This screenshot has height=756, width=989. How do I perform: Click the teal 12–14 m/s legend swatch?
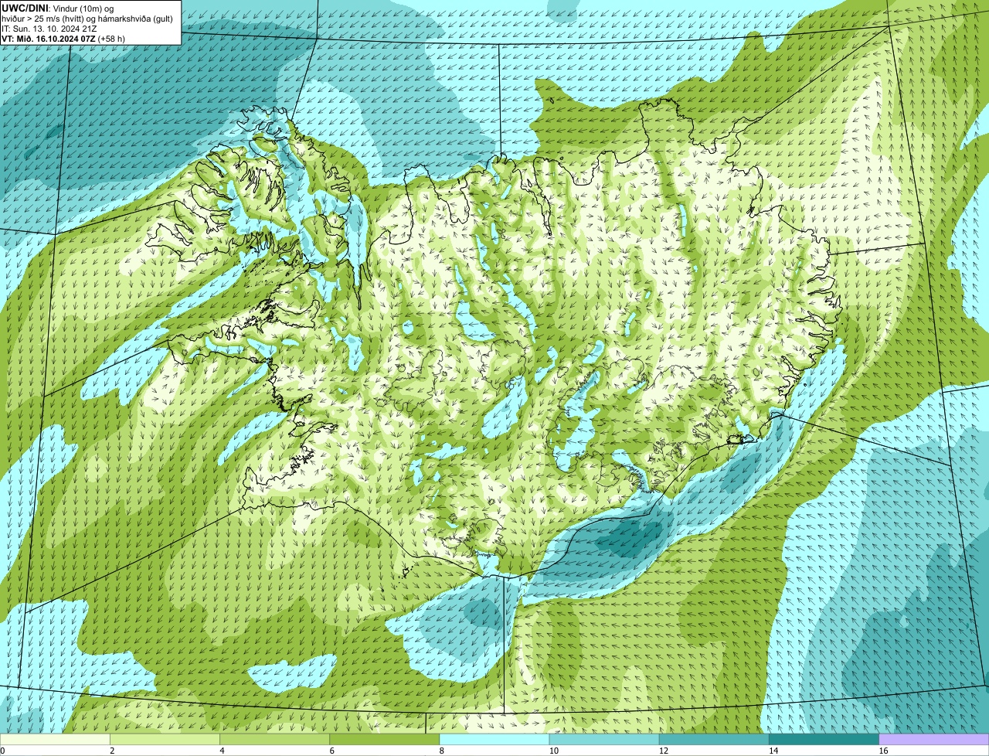pos(714,739)
